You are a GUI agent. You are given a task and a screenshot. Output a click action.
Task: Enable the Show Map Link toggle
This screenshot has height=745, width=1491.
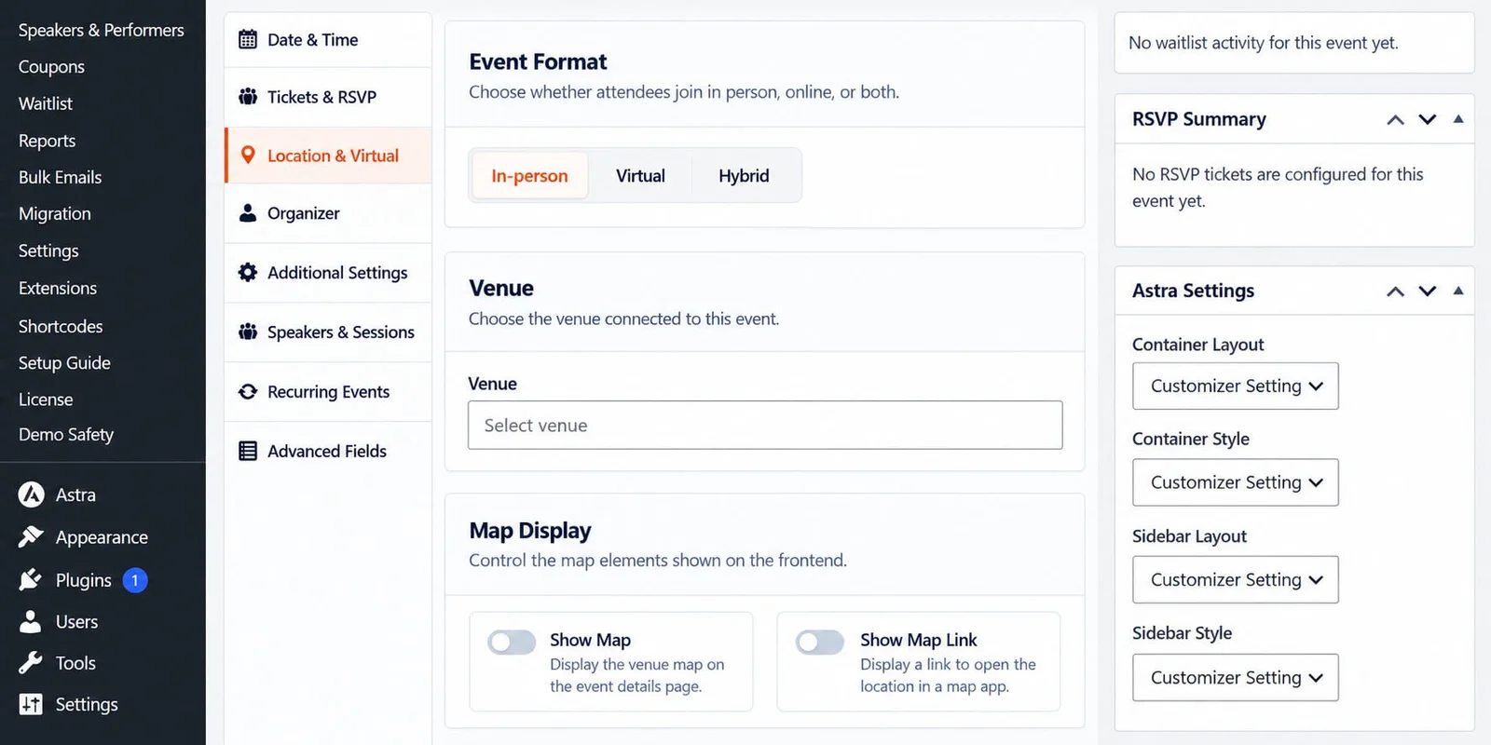(820, 642)
